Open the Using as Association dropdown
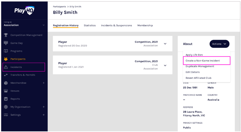The height and width of the screenshot is (132, 241). [24, 24]
